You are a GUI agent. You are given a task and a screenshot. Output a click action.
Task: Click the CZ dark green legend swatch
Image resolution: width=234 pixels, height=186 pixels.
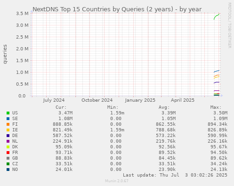coord(8,164)
